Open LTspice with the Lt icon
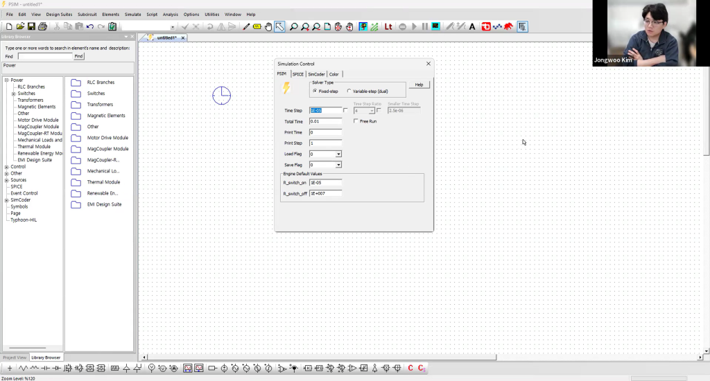 (388, 27)
